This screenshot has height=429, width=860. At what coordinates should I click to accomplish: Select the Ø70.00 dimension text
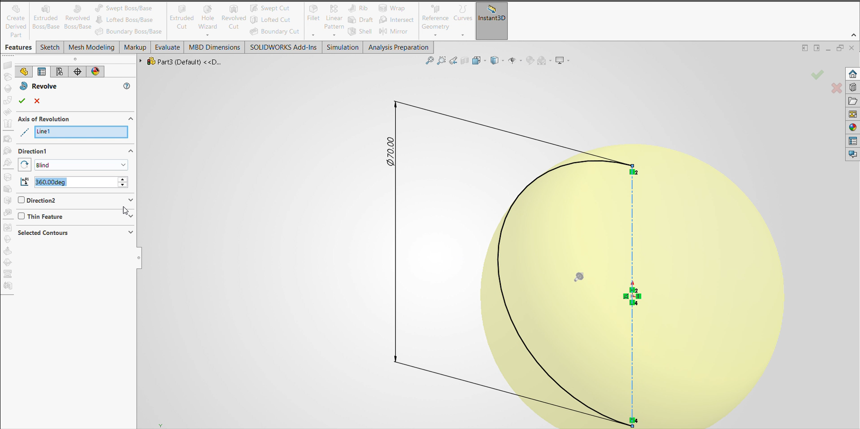tap(391, 152)
